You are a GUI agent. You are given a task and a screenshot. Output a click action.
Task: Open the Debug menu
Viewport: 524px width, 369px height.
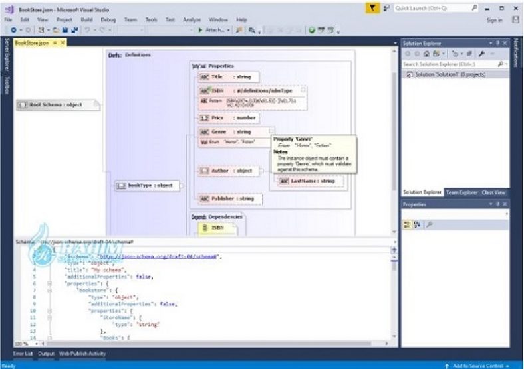click(x=108, y=20)
